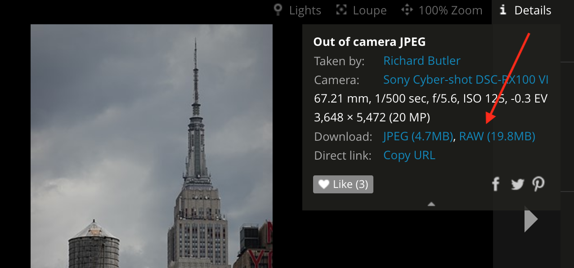Open Sony Cyber-shot DSC-RX100 VI camera link

coord(466,80)
